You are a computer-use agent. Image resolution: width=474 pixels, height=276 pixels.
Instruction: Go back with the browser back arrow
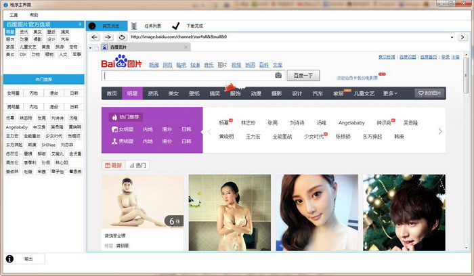pyautogui.click(x=95, y=37)
